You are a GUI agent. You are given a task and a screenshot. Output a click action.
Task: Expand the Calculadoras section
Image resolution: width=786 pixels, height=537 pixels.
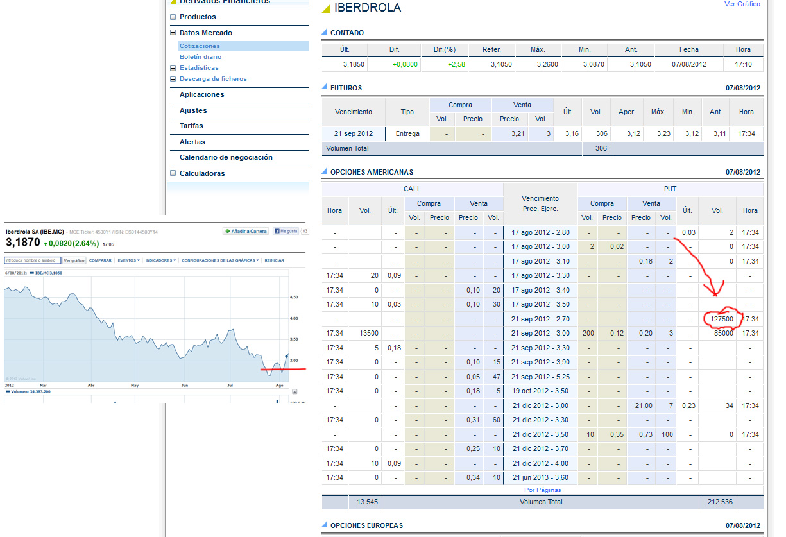(173, 173)
